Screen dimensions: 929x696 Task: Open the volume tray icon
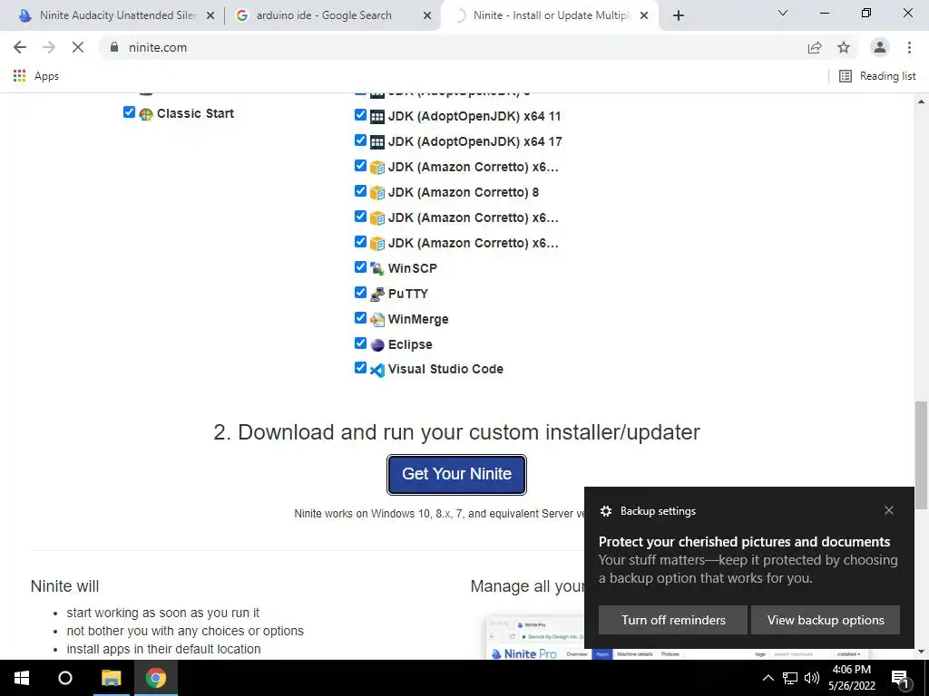click(812, 678)
